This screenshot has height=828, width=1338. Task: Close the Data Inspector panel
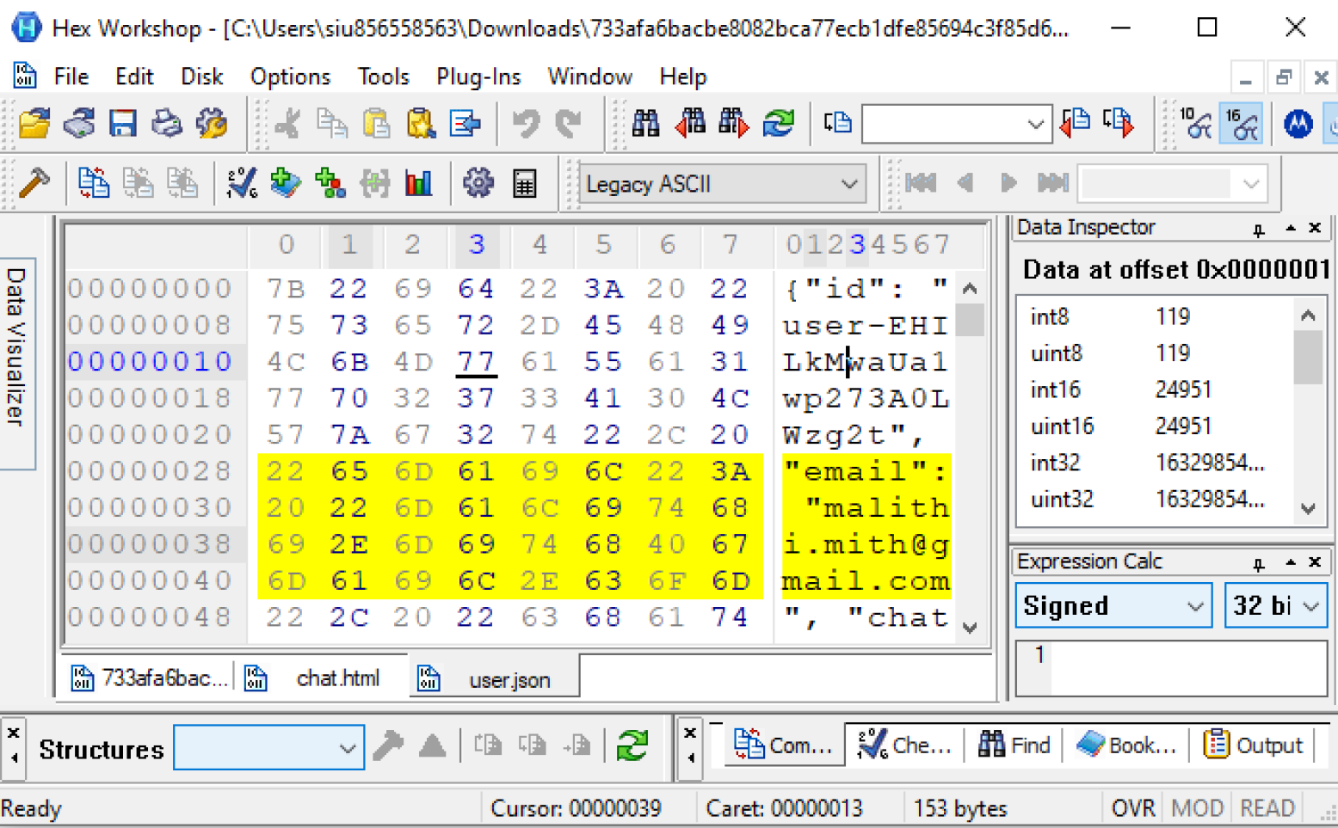pos(1315,228)
